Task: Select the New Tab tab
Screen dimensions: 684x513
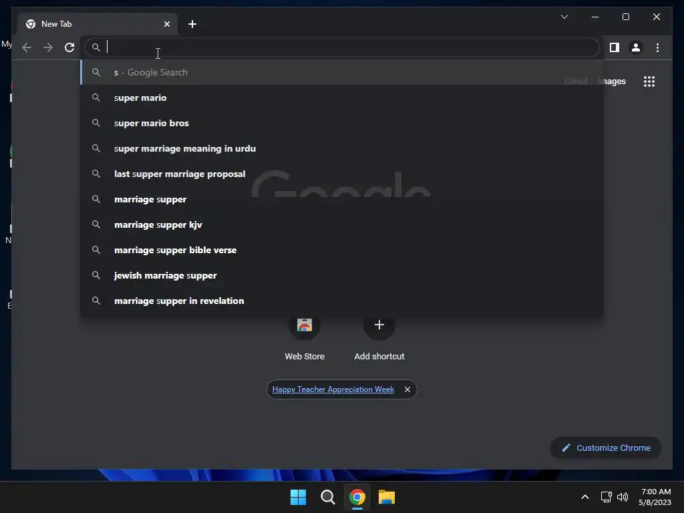Action: coord(98,24)
